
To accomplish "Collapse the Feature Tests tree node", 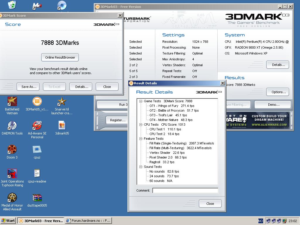I will pyautogui.click(x=141, y=139).
